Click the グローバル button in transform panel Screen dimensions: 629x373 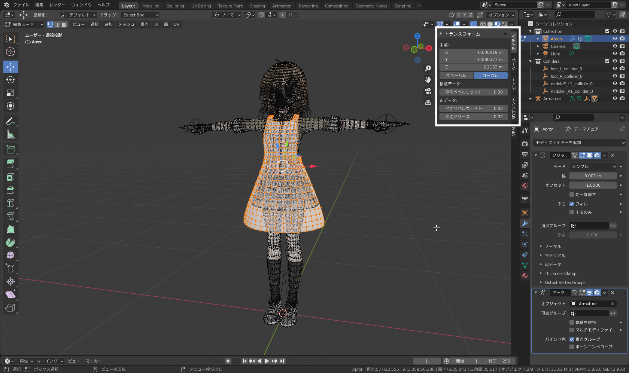456,76
